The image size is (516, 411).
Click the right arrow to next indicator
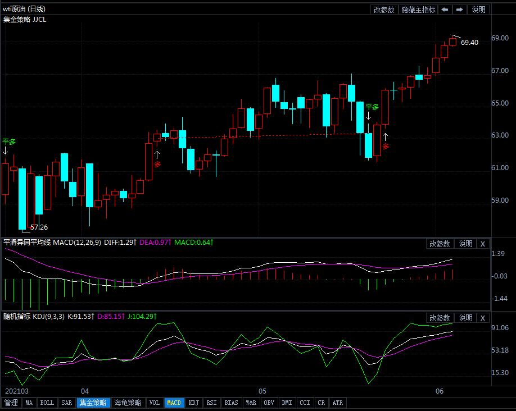(x=460, y=10)
